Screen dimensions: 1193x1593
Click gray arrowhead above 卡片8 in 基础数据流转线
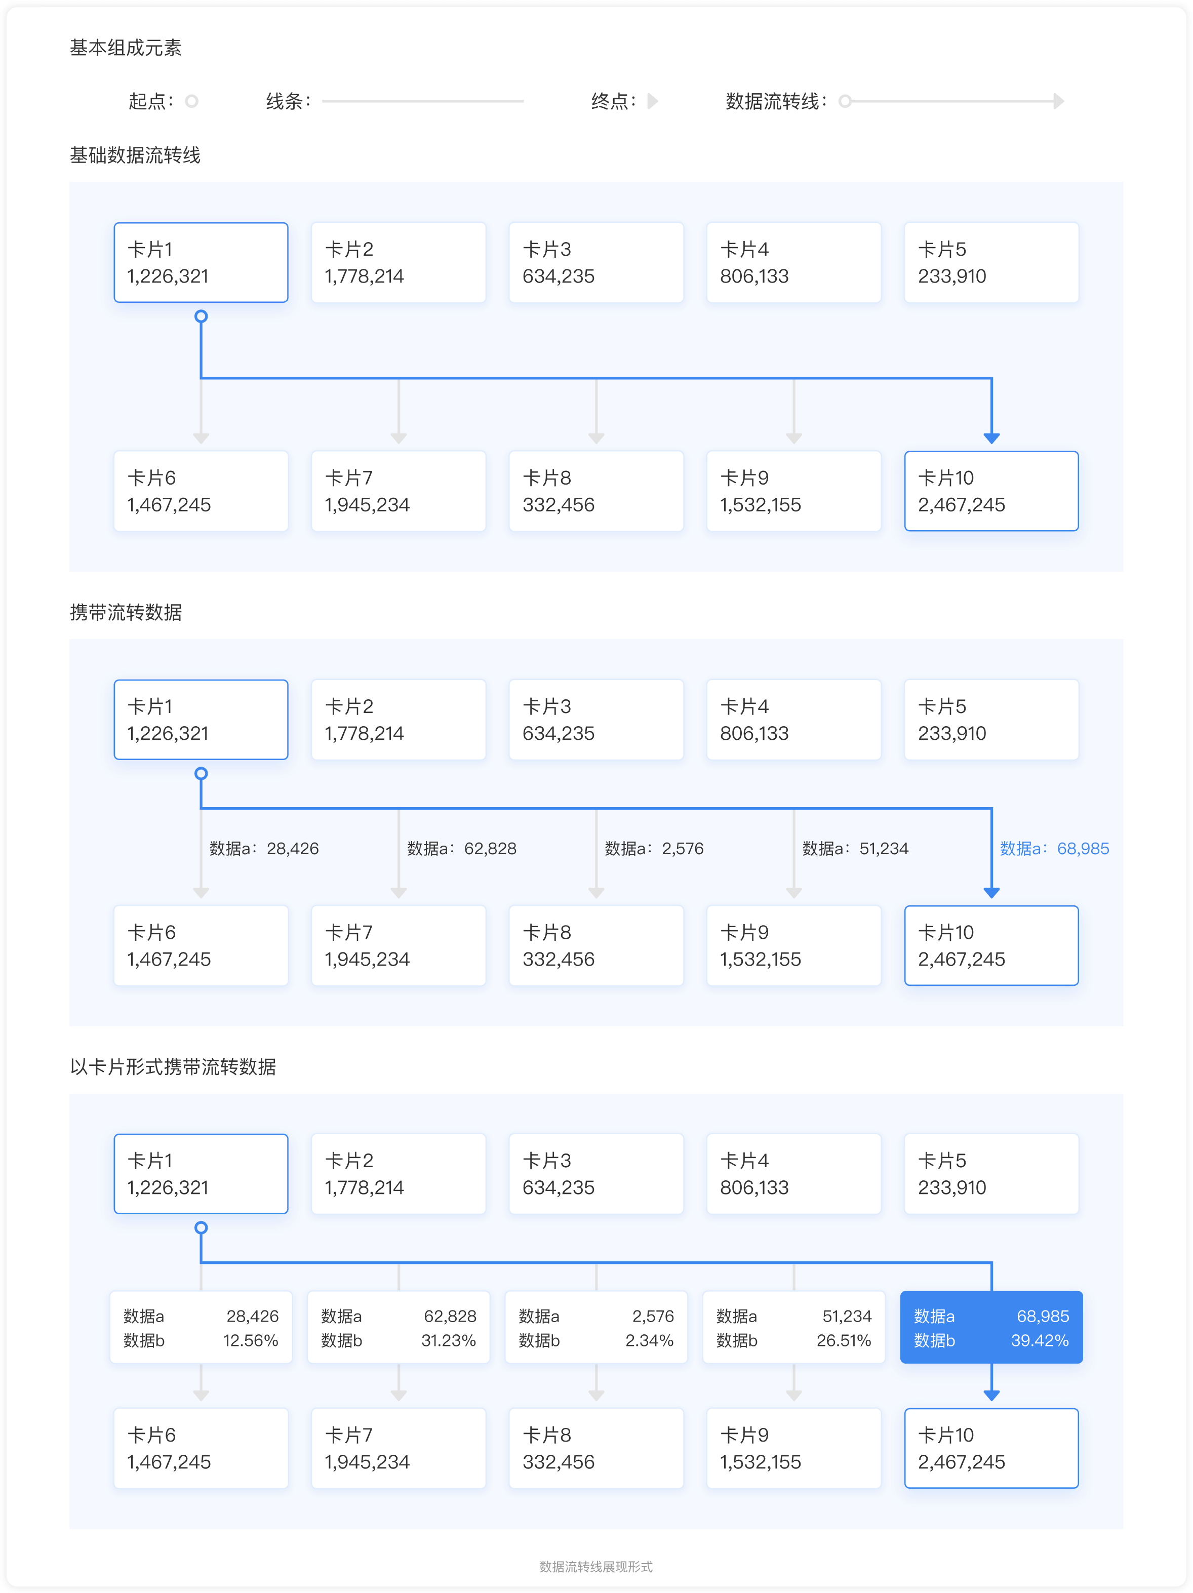tap(596, 439)
